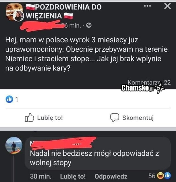Open the three-dot post options menu

pyautogui.click(x=148, y=6)
